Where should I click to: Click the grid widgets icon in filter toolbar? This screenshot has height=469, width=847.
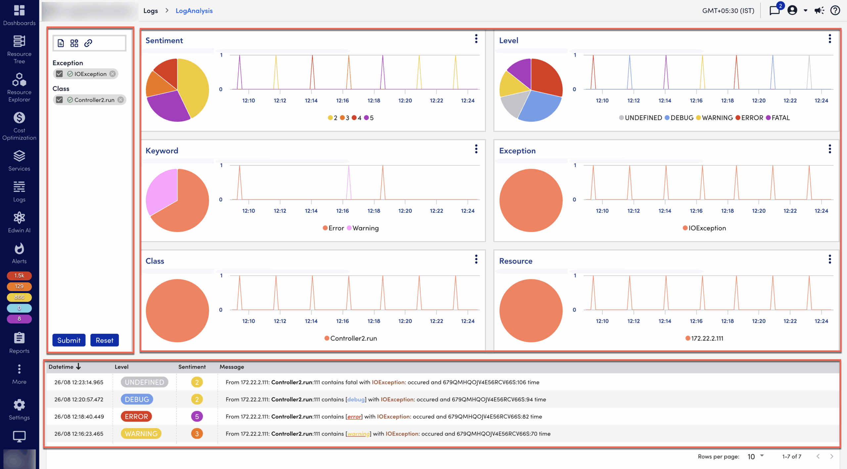[x=74, y=43]
